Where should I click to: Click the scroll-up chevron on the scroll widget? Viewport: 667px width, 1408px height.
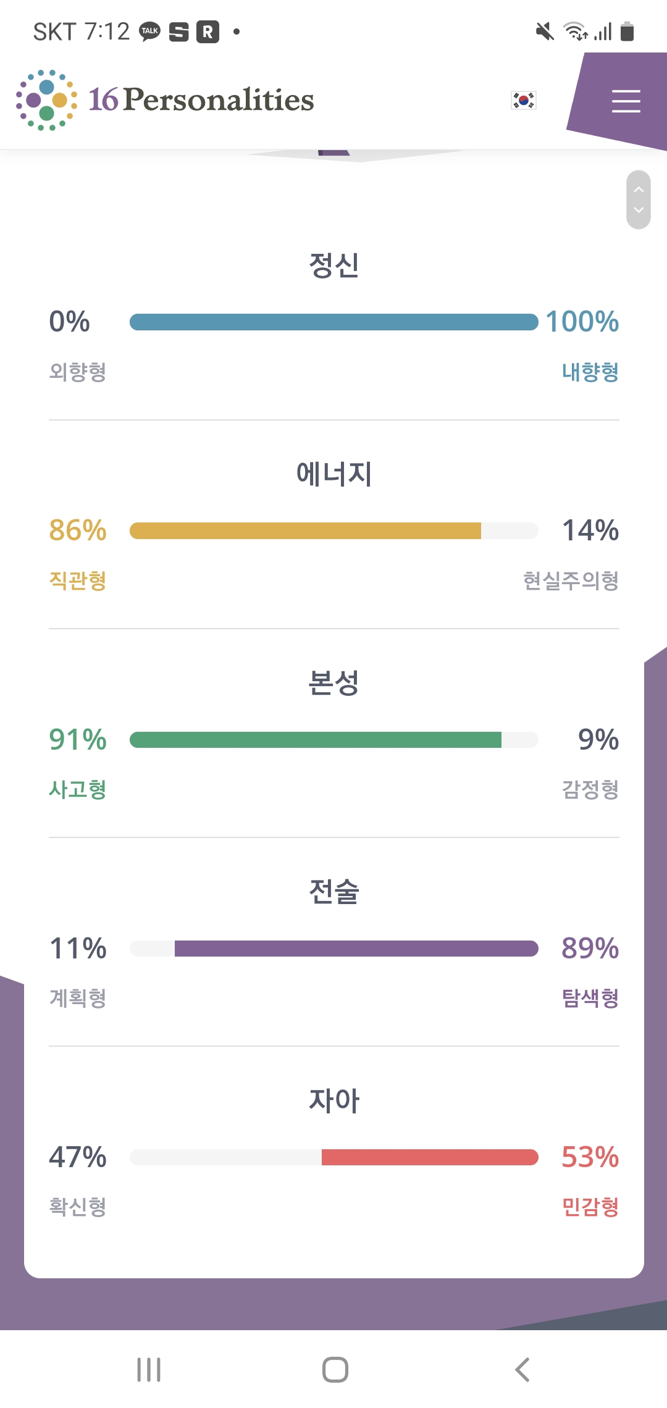coord(639,190)
